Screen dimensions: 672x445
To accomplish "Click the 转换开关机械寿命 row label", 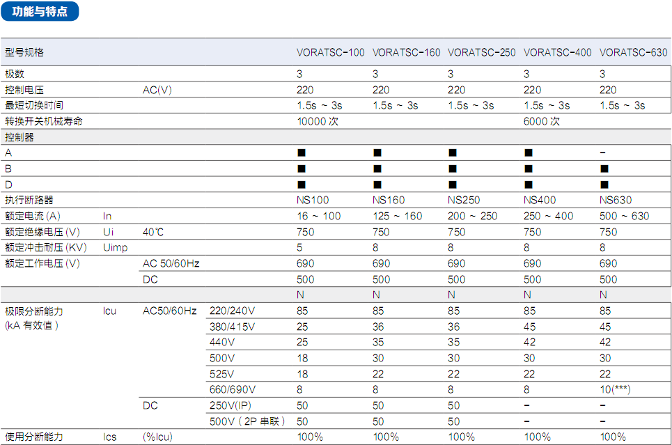I will (x=44, y=121).
